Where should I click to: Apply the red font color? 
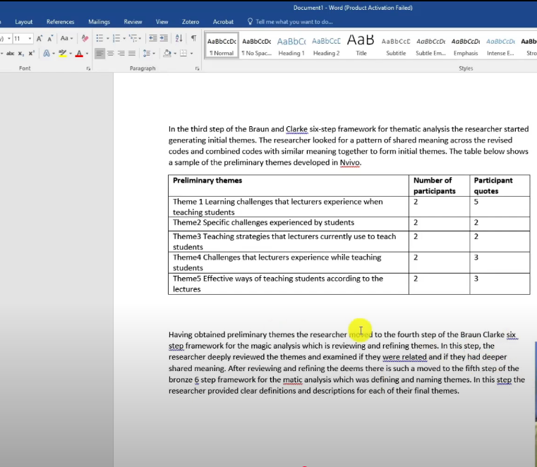click(x=79, y=54)
